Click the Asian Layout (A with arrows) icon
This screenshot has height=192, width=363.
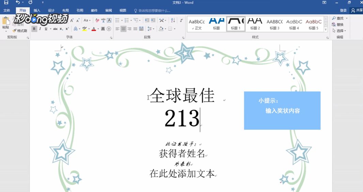point(162,20)
